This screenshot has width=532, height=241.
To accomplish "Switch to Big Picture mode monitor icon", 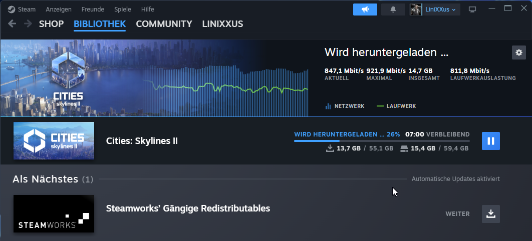I will pyautogui.click(x=472, y=9).
